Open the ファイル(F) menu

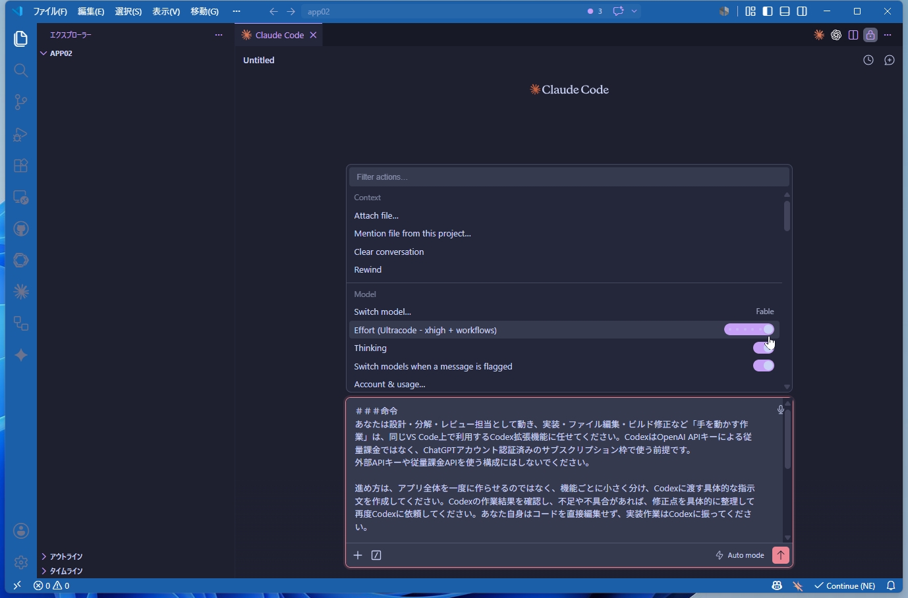coord(50,11)
